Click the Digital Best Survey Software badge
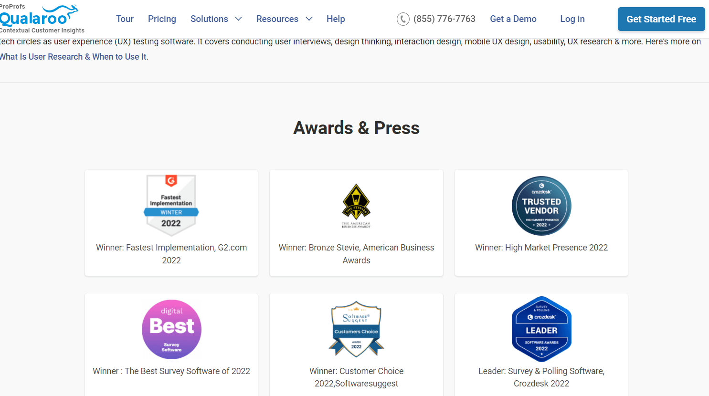This screenshot has height=396, width=709. (171, 329)
